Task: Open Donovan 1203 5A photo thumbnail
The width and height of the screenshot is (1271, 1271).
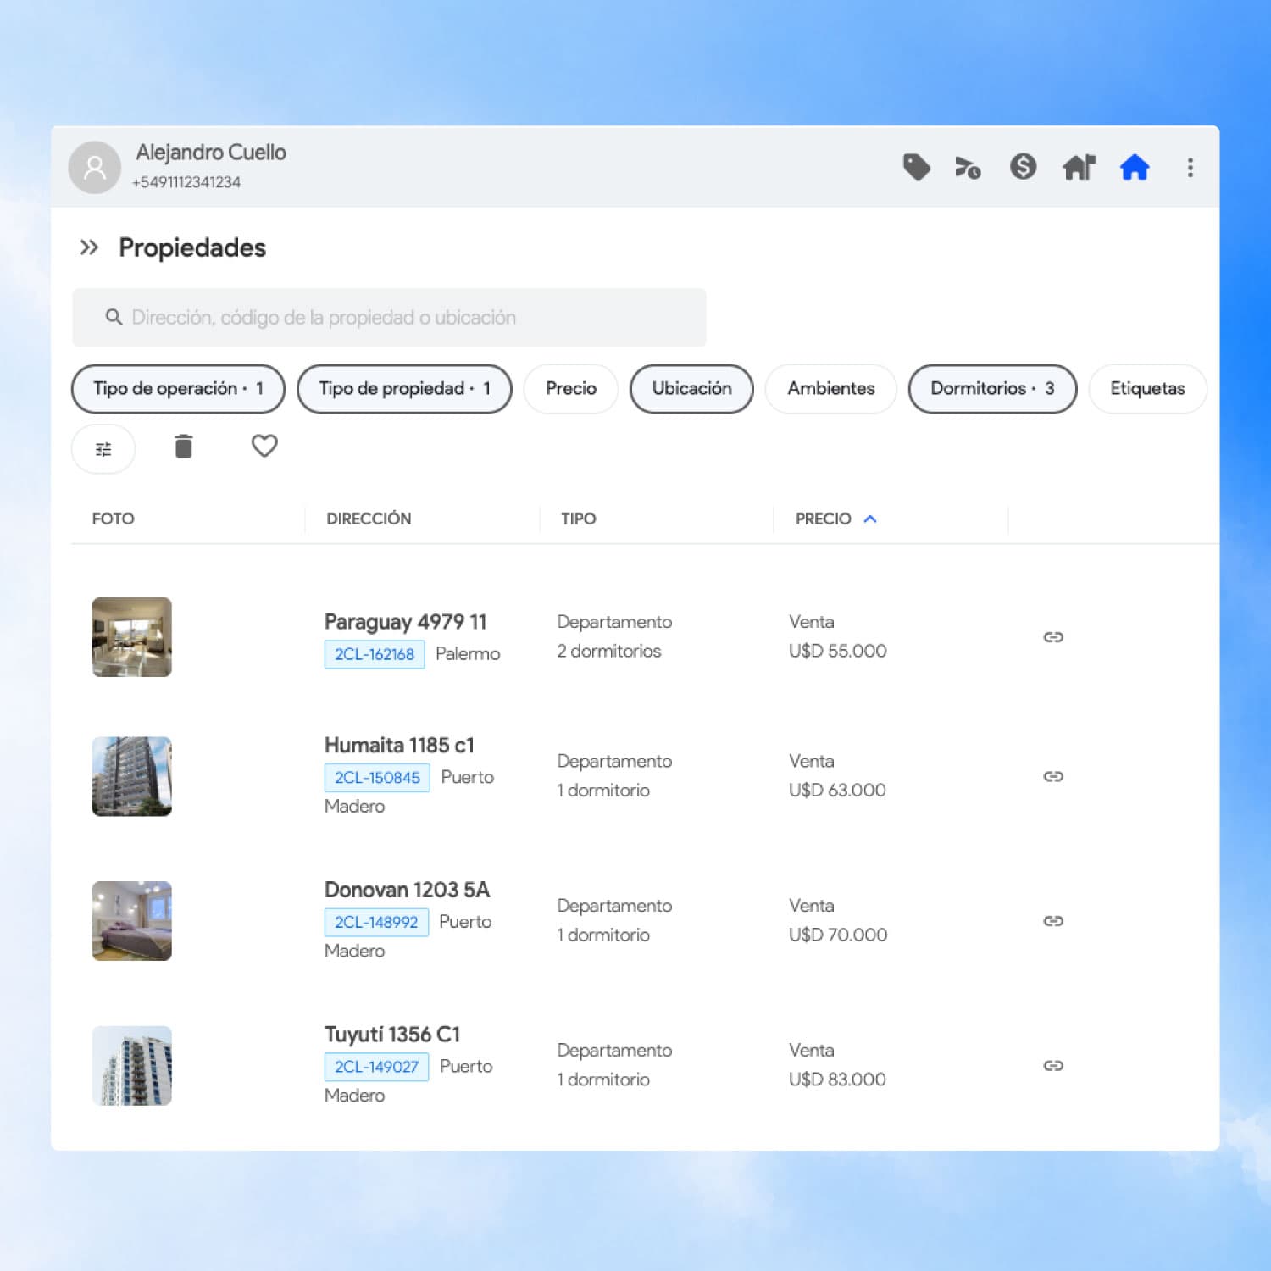Action: click(131, 921)
